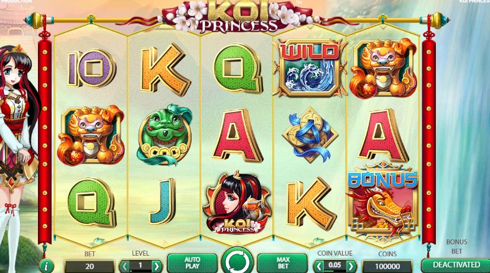Click the Auto Play button
490x273 pixels.
pyautogui.click(x=192, y=263)
